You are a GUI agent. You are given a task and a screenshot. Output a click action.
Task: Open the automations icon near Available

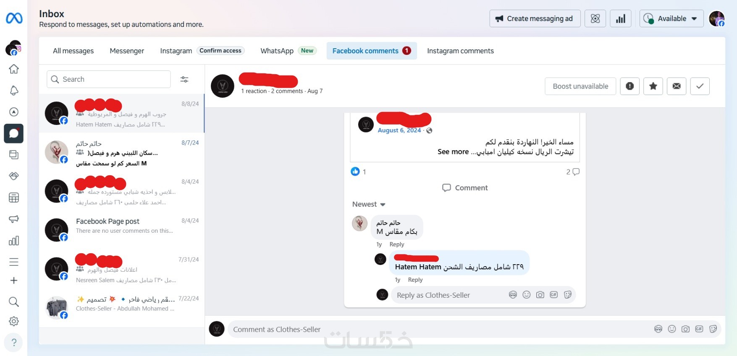pyautogui.click(x=595, y=18)
